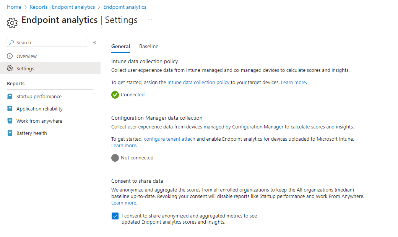Open the Battery health report
The image size is (398, 237).
(32, 133)
